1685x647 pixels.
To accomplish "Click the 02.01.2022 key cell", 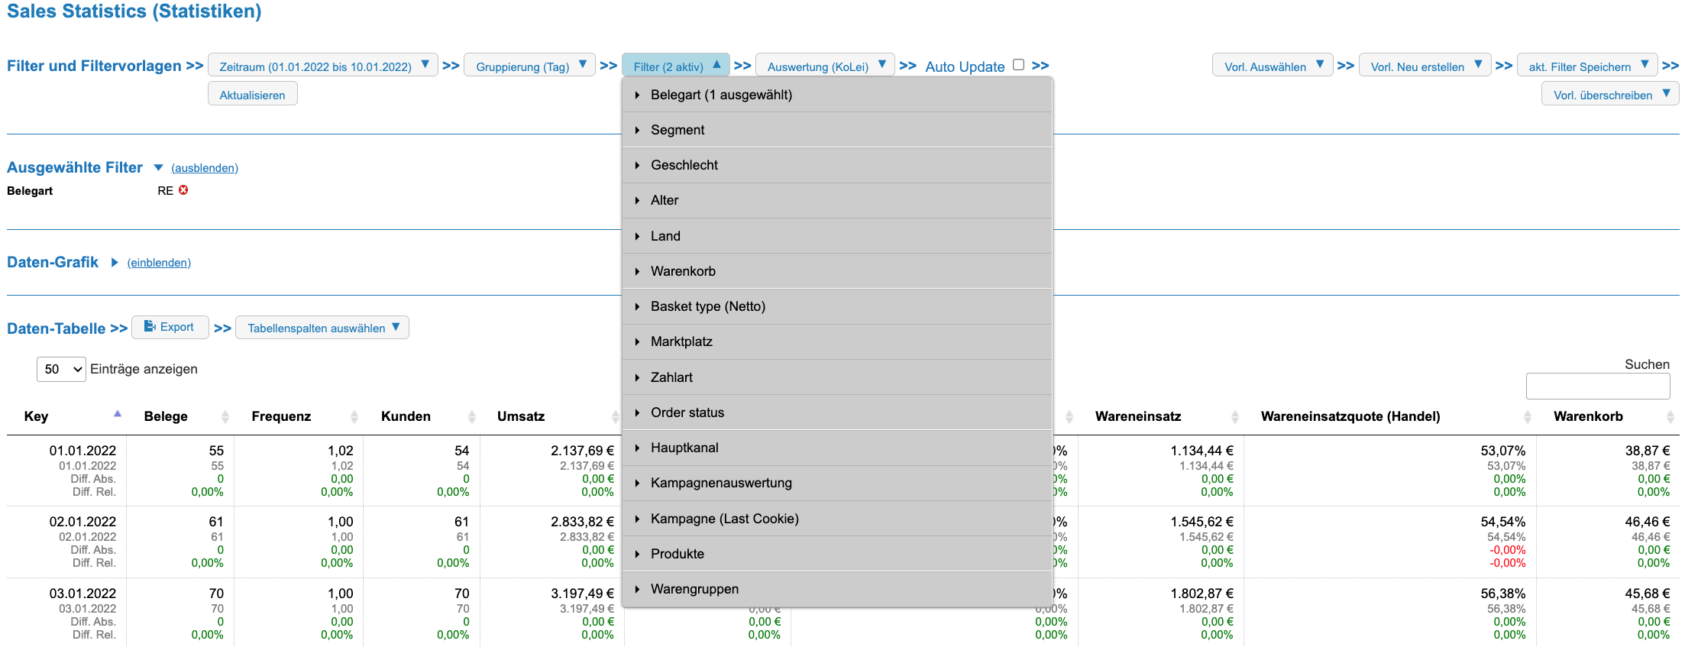I will click(x=82, y=522).
